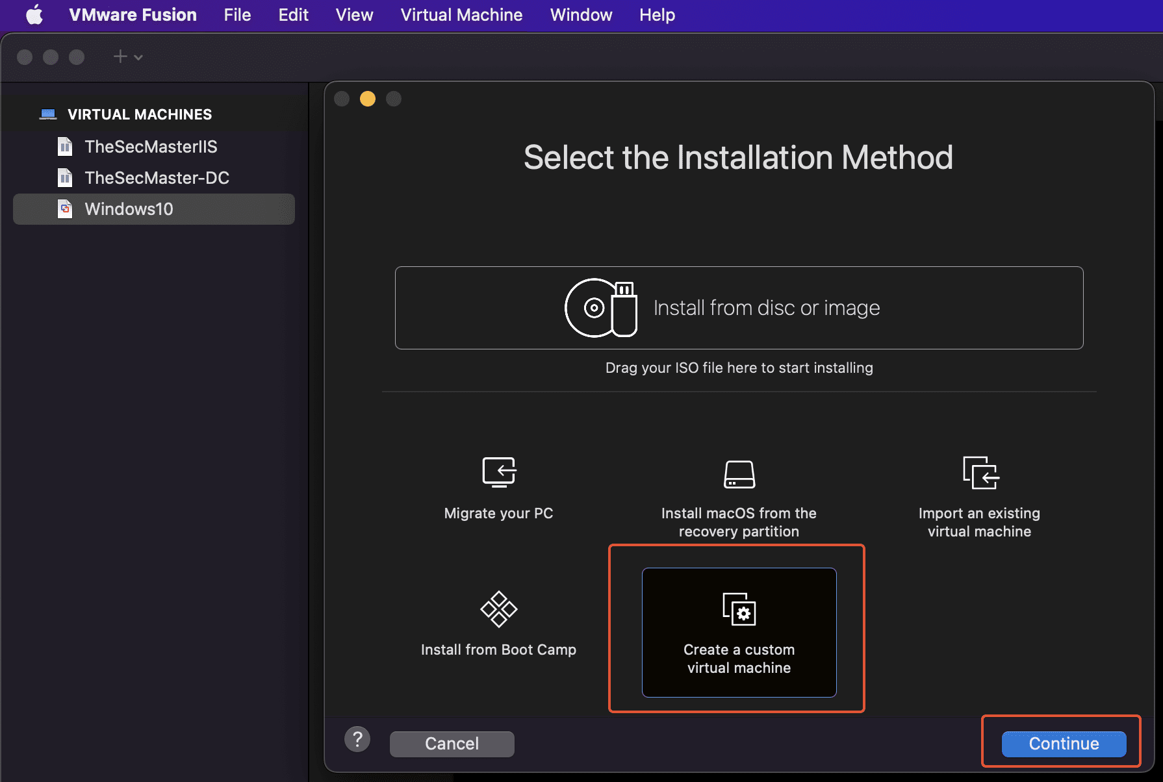Screen dimensions: 1163x782
Task: Click the TheSecMaster-DC file icon
Action: pyautogui.click(x=65, y=178)
